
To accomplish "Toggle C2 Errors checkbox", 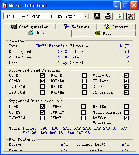I will point(126,92).
